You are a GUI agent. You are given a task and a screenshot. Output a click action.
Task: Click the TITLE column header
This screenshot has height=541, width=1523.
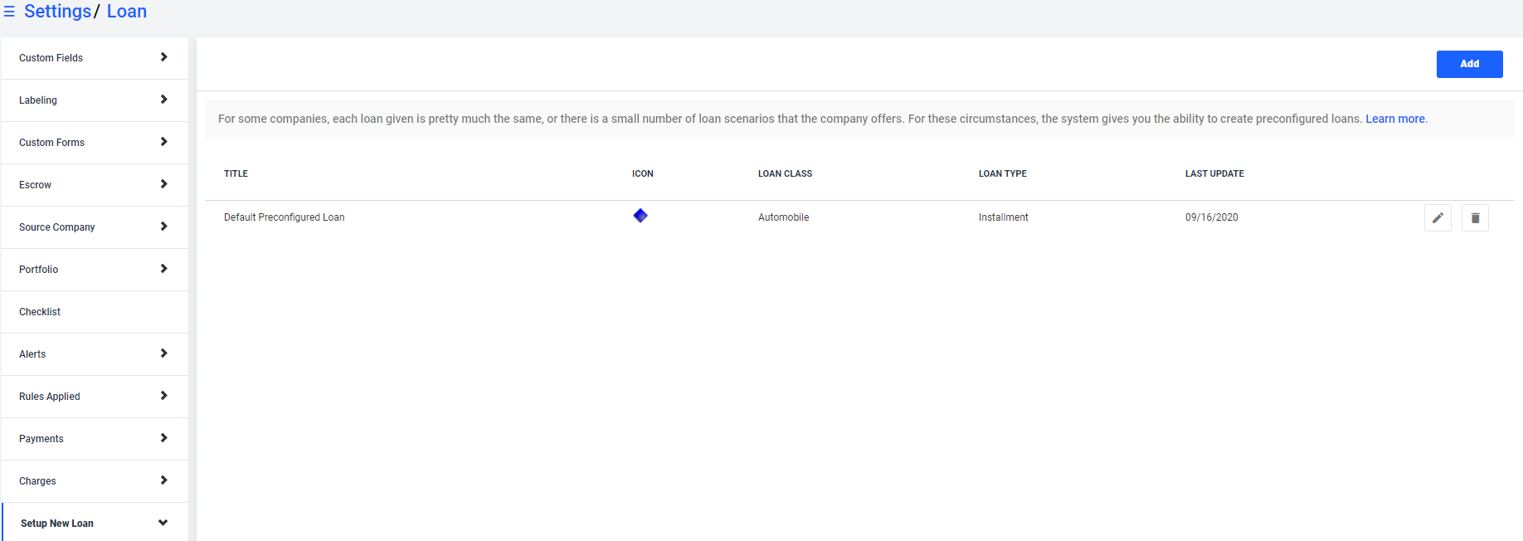point(236,173)
